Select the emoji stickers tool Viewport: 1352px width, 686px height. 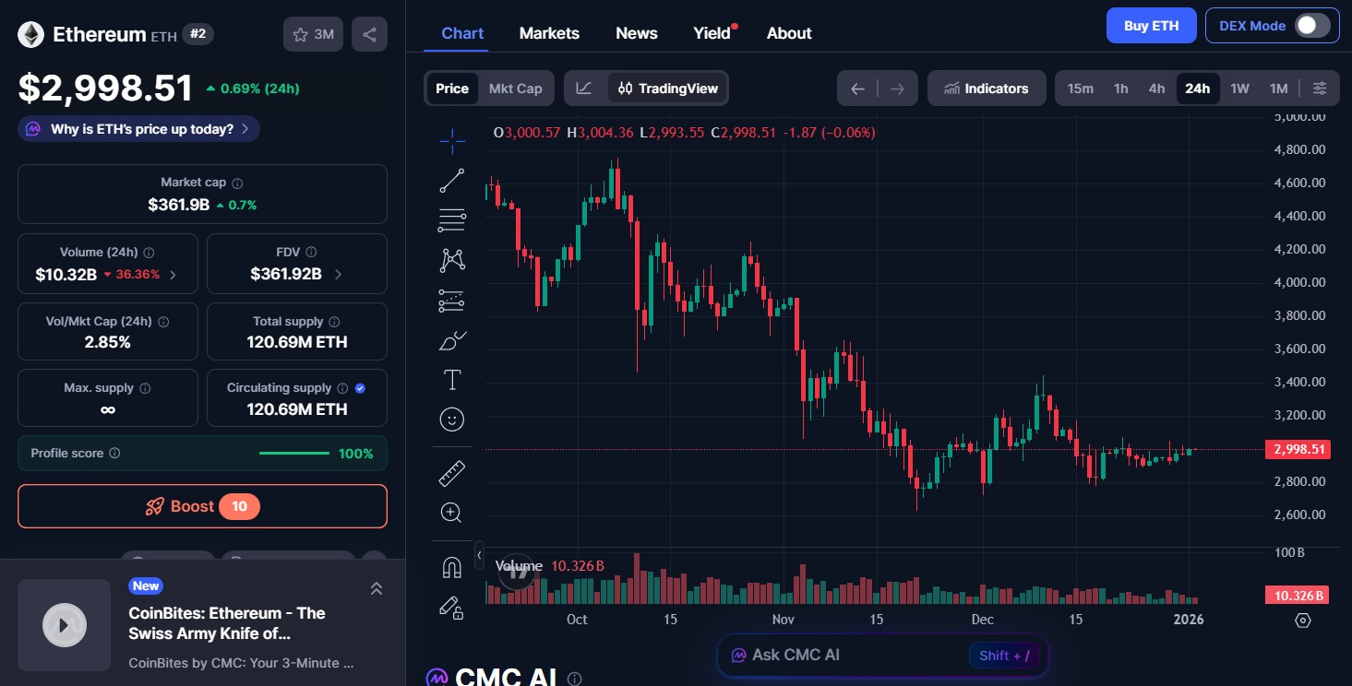click(451, 420)
